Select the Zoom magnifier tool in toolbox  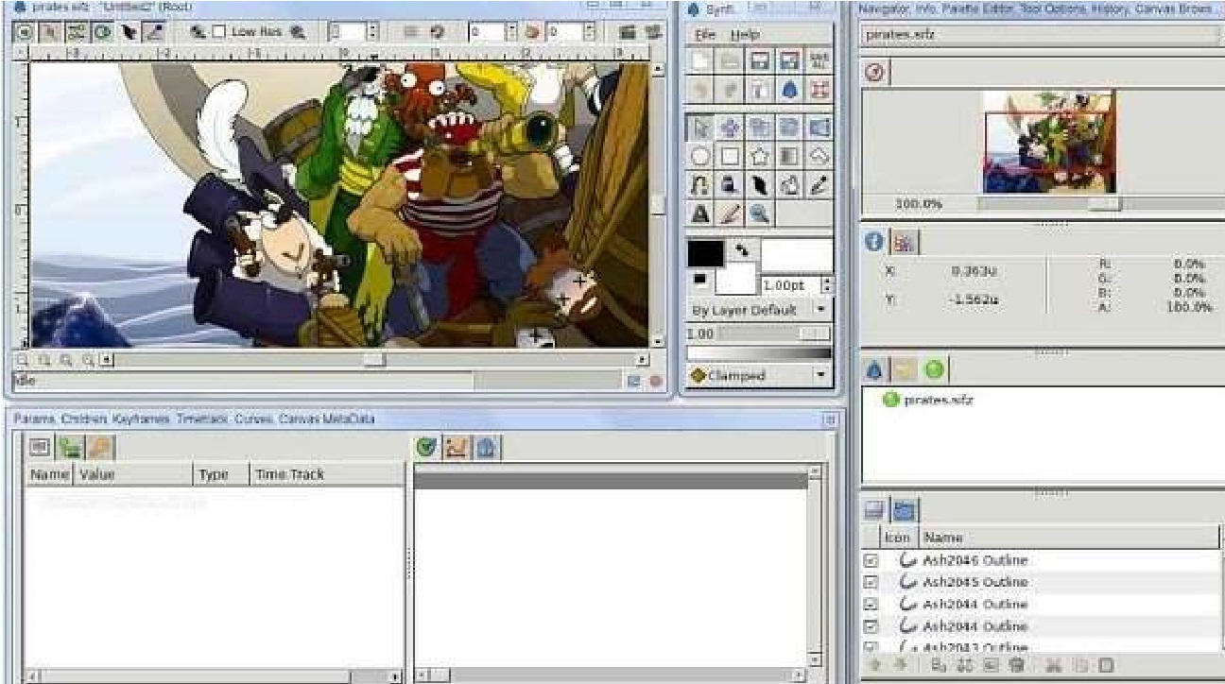[x=759, y=214]
